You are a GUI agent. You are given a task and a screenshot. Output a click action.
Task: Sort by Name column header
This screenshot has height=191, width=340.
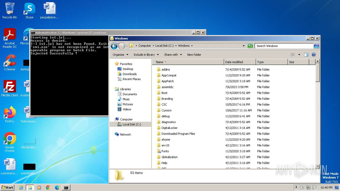click(188, 62)
